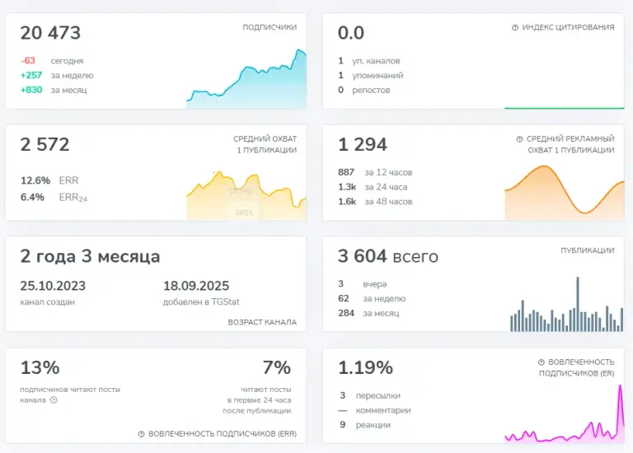Click ВОВЛЕЧЕННОСТЬ ПОДПИСЧИКОВ (ER) label

click(x=577, y=367)
